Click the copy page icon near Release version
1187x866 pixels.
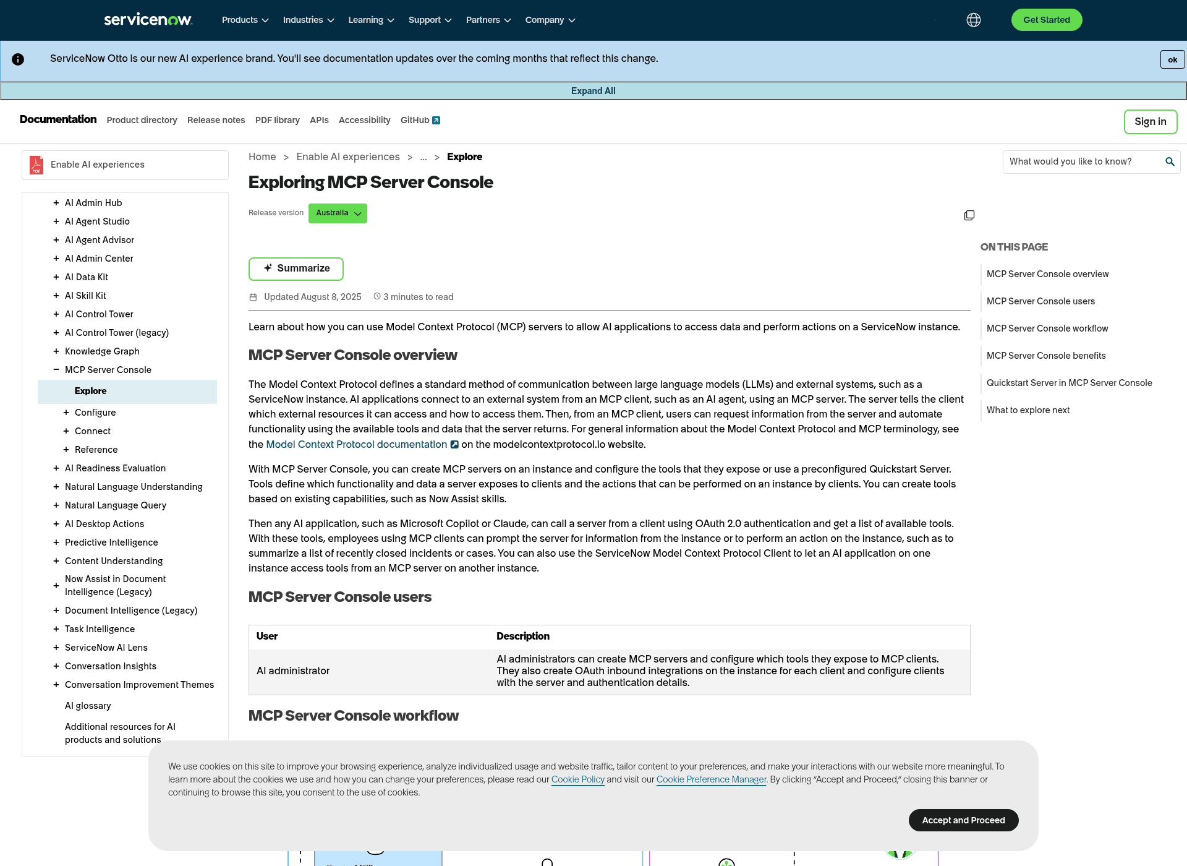[x=969, y=215]
